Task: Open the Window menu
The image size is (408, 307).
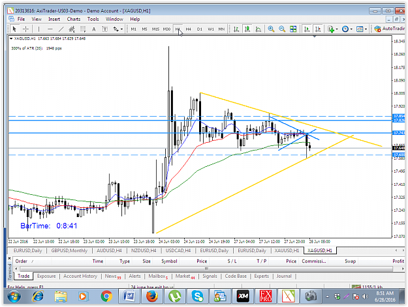Action: point(114,19)
